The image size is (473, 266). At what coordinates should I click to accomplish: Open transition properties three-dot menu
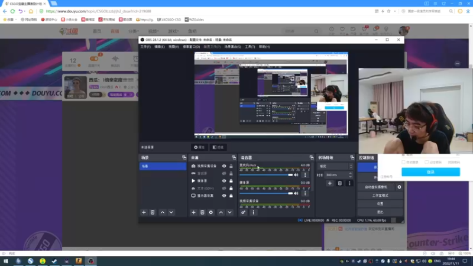(x=349, y=183)
